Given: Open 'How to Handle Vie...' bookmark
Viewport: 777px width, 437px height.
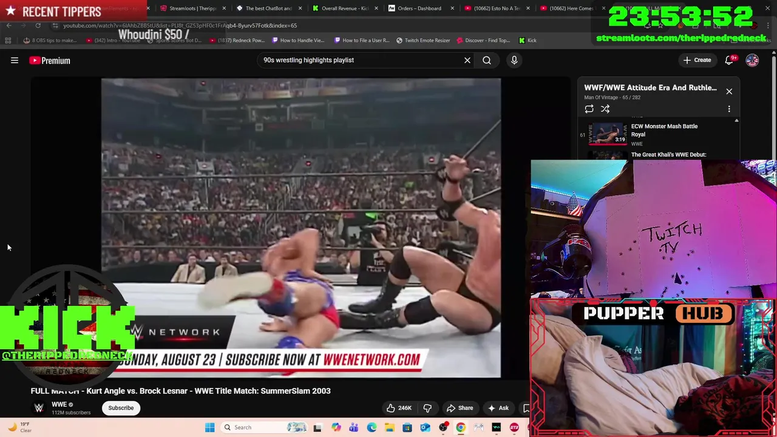Looking at the screenshot, I should click(298, 41).
